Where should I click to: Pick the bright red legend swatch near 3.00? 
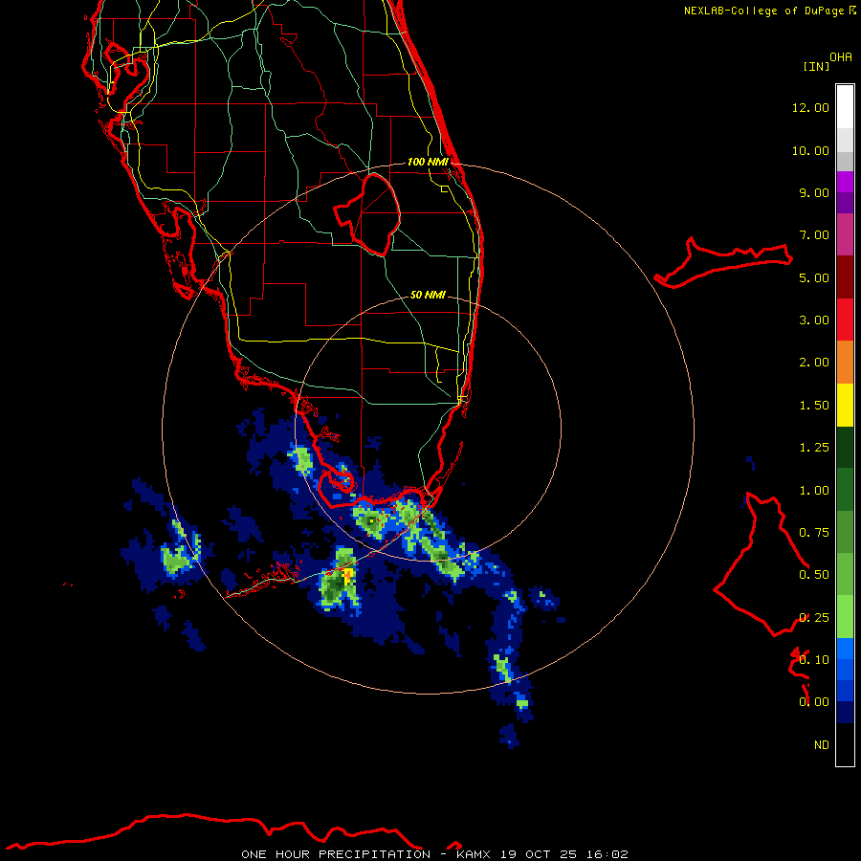pos(845,320)
